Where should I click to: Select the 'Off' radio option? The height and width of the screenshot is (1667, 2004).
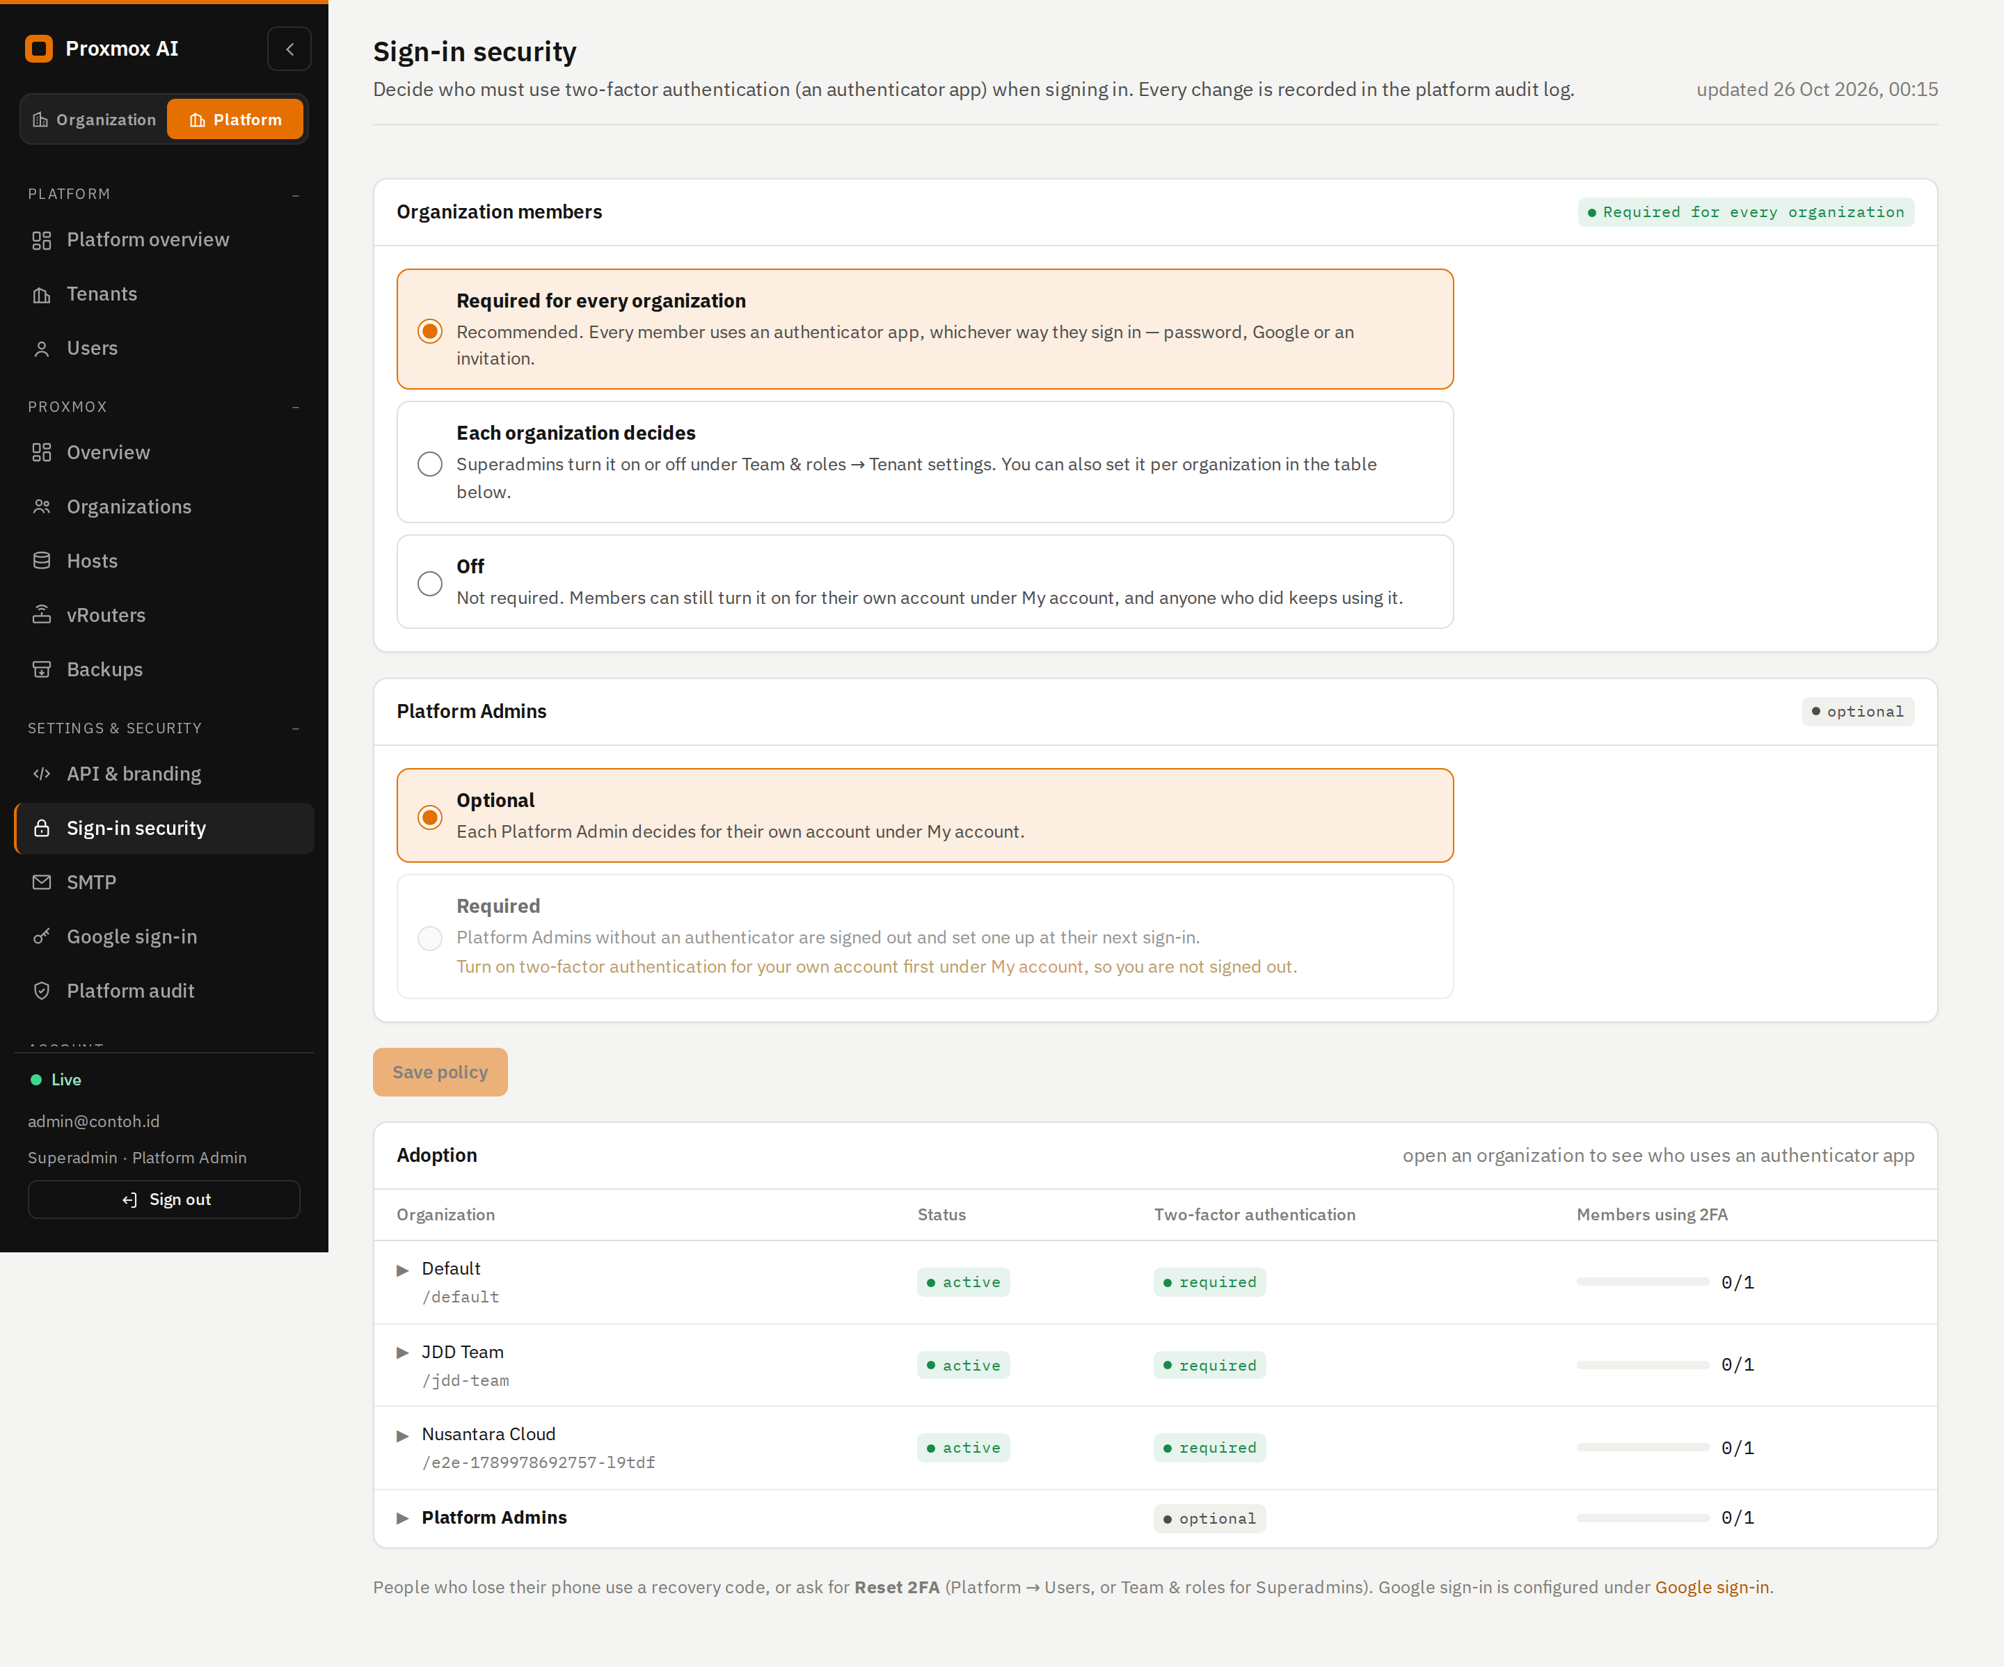pos(431,584)
